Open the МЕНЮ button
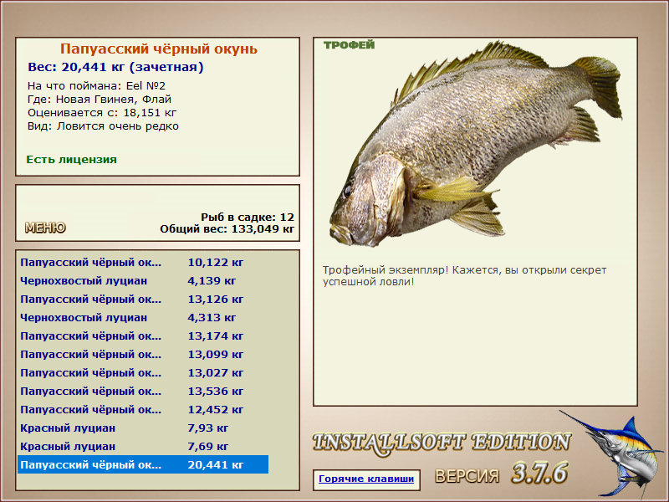 click(x=45, y=228)
